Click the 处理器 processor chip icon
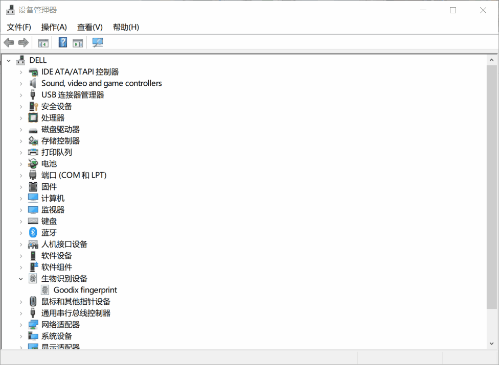The height and width of the screenshot is (365, 499). 33,117
